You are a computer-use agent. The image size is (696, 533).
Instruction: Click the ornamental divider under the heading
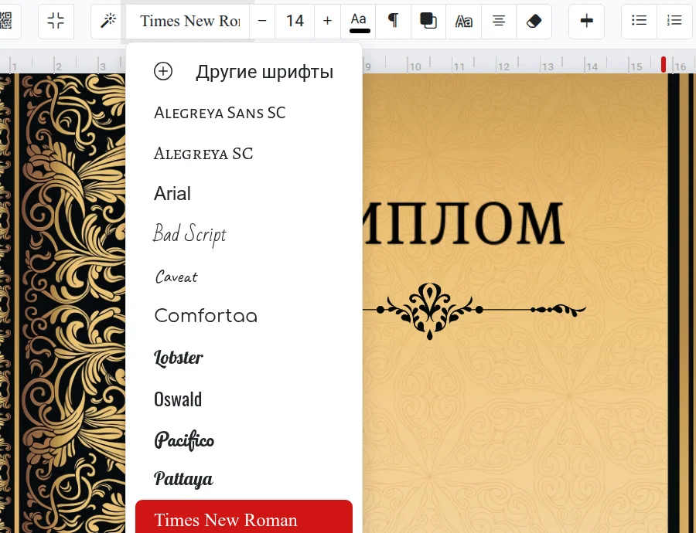pyautogui.click(x=474, y=311)
